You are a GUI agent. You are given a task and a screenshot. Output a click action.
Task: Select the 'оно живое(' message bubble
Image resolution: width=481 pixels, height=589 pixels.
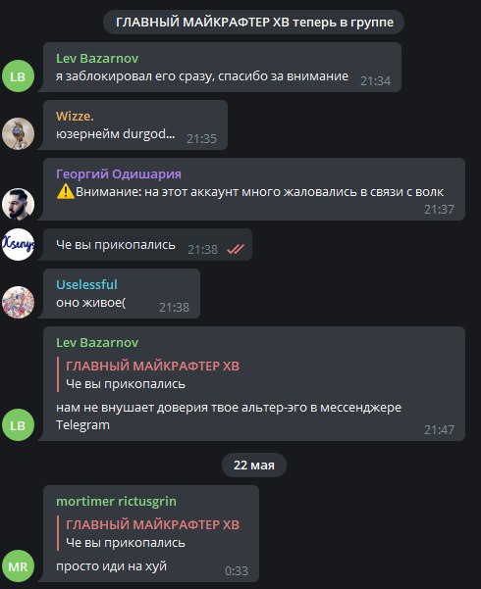coord(122,294)
